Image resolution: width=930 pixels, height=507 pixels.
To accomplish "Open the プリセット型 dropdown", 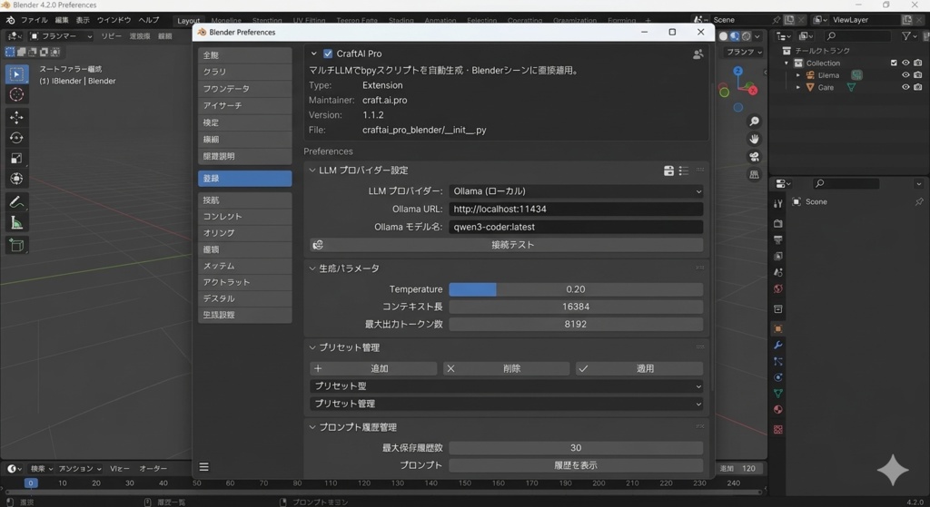I will (507, 386).
